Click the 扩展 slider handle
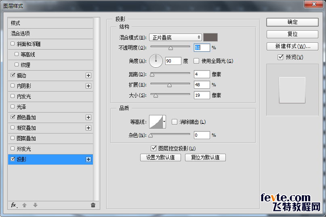Viewport: 326px width, 217px height. 169,85
